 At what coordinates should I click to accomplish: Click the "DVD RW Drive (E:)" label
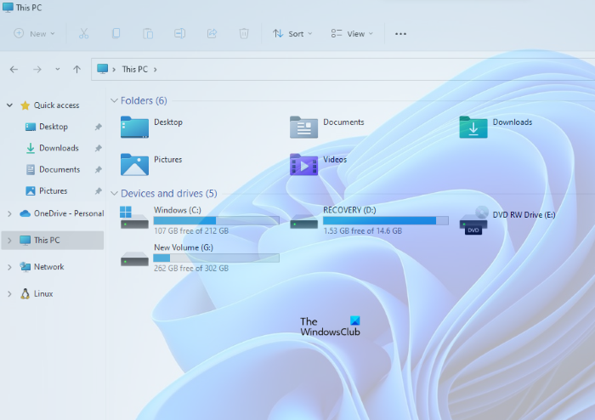[x=524, y=215]
